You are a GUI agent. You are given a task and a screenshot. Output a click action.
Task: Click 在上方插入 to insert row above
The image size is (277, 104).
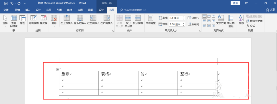[x=66, y=20]
